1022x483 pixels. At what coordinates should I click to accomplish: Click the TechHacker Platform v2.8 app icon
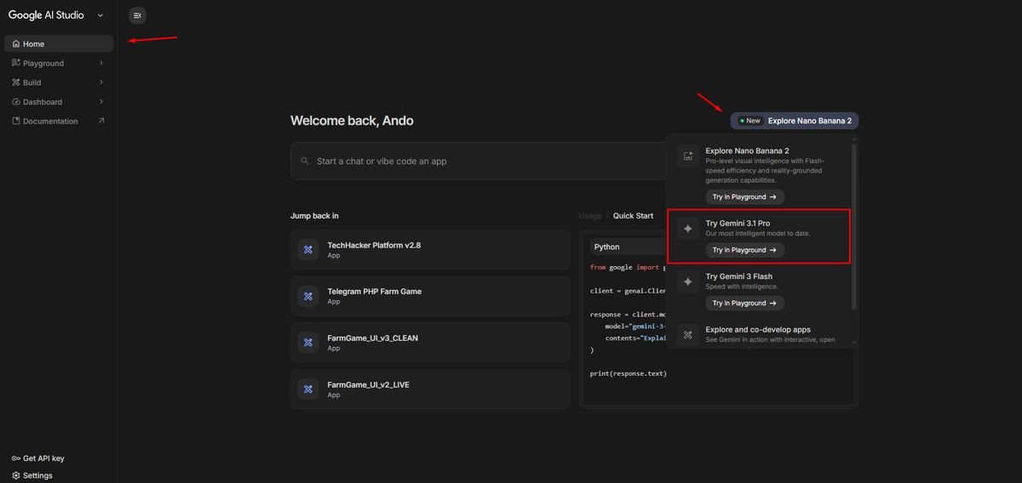(x=308, y=250)
